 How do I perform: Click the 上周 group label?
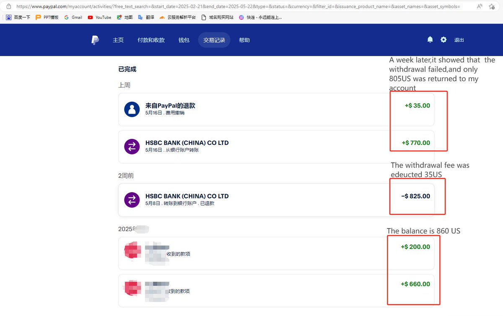tap(124, 85)
